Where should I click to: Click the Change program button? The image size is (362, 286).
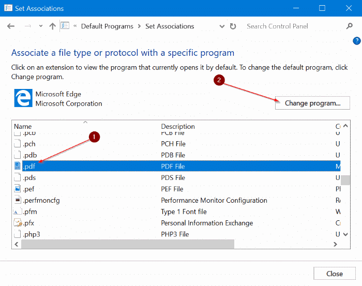312,103
